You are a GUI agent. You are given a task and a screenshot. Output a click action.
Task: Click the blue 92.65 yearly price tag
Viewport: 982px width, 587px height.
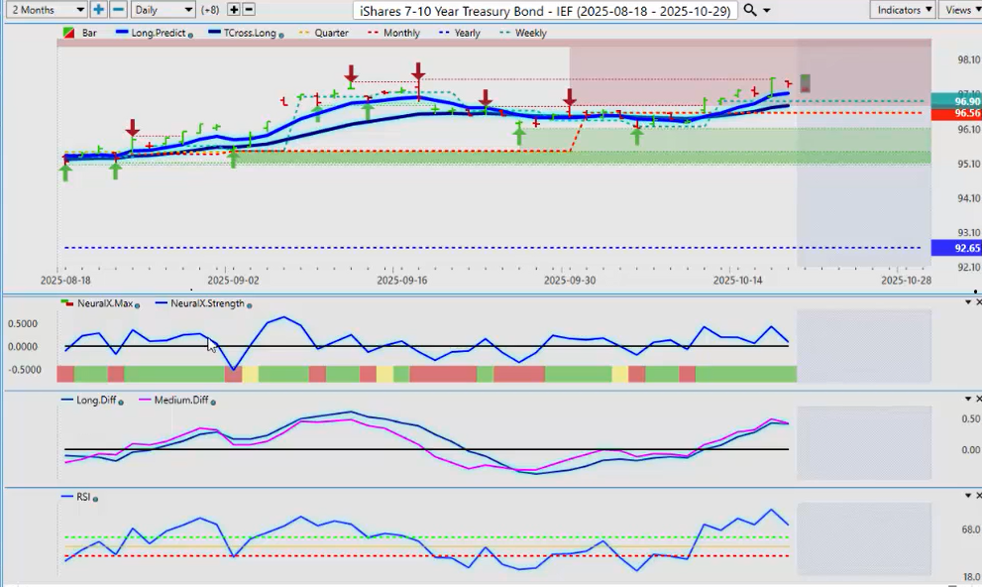click(953, 248)
